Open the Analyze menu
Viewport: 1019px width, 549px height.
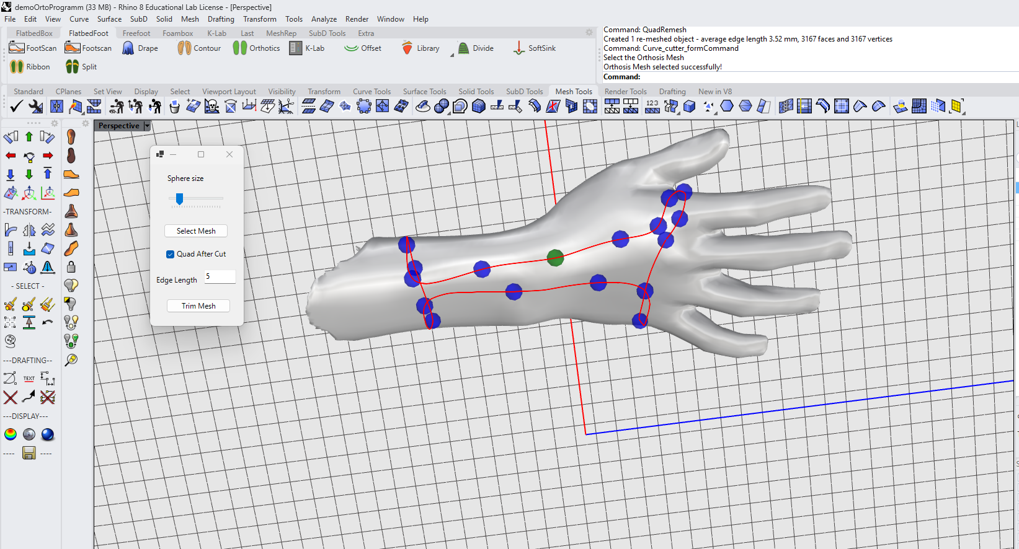tap(324, 19)
